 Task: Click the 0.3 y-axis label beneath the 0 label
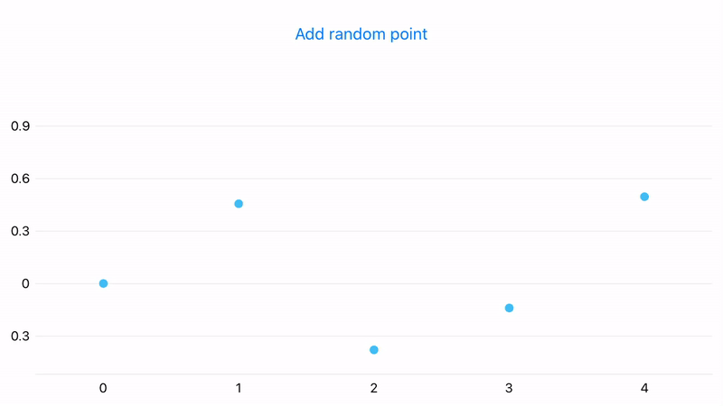[x=20, y=336]
